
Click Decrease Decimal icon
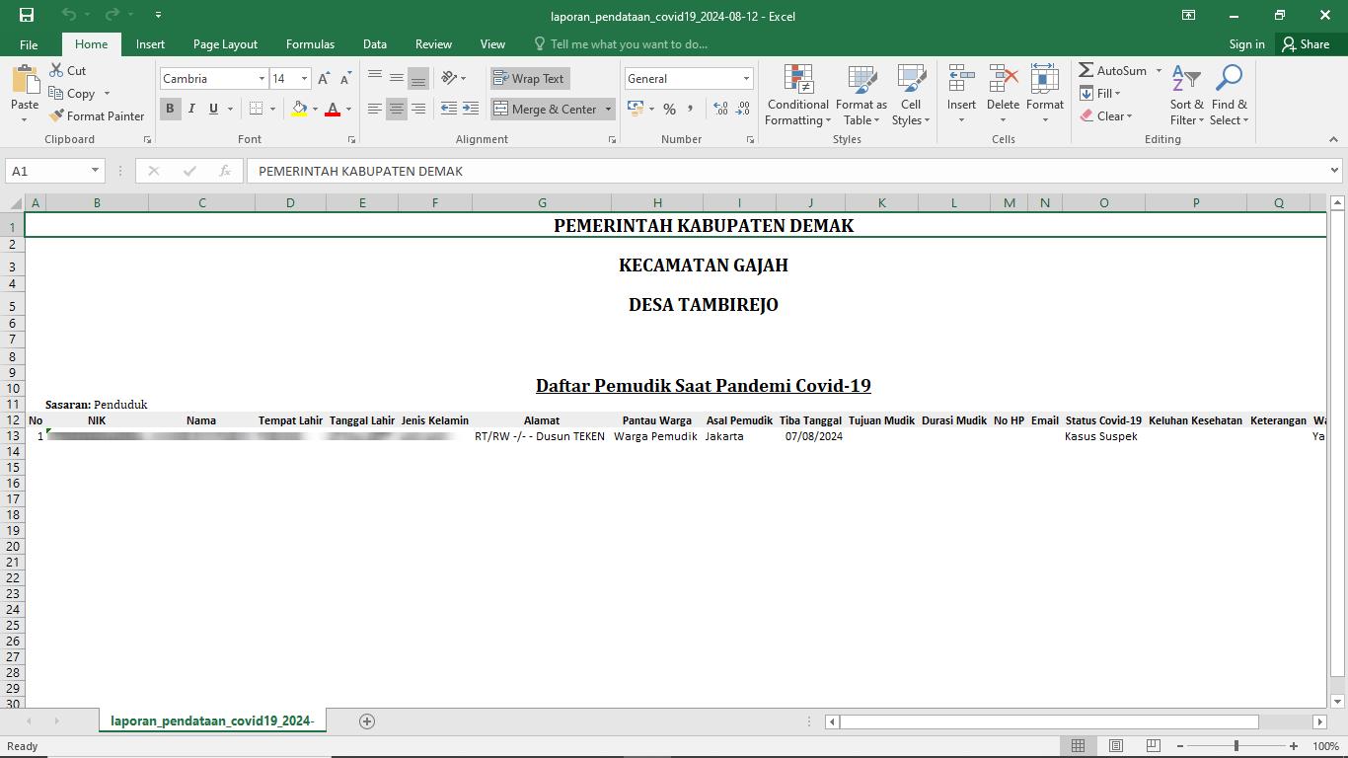(742, 109)
